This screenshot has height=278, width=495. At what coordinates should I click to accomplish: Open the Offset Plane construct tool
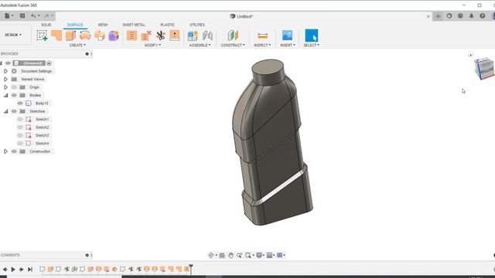coord(233,36)
